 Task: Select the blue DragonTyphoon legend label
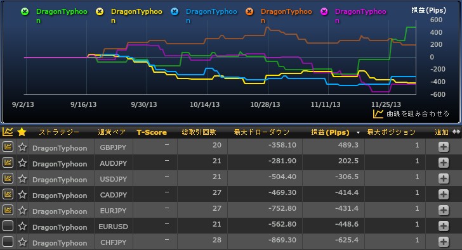click(x=211, y=16)
